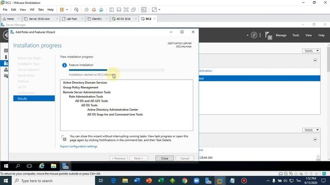Open the stretch display dropdown arrow
330x185 pixels.
(x=159, y=10)
